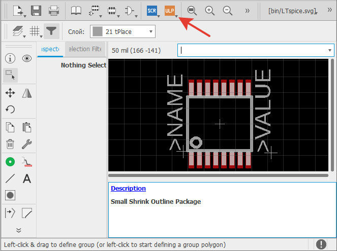Save the library with floppy icon
This screenshot has width=337, height=251.
36,11
